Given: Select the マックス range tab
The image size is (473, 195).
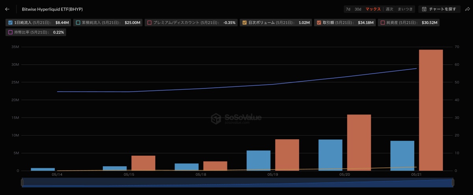Looking at the screenshot, I should point(373,9).
